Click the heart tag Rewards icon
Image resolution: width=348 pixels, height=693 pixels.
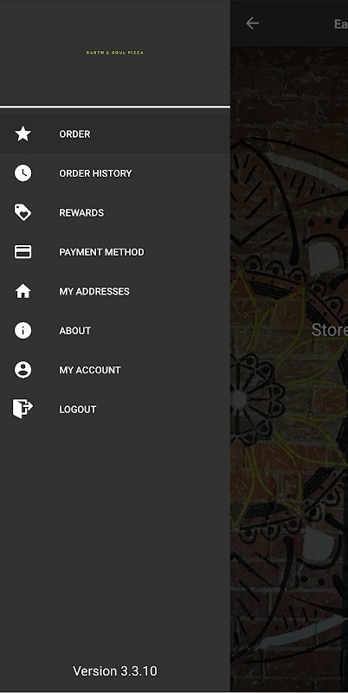[23, 212]
